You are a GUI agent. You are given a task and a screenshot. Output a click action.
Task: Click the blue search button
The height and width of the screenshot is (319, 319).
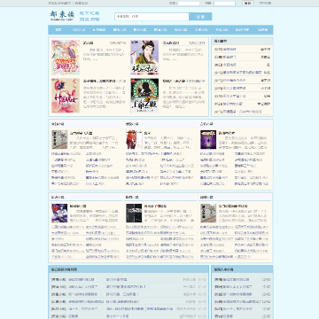point(200,17)
